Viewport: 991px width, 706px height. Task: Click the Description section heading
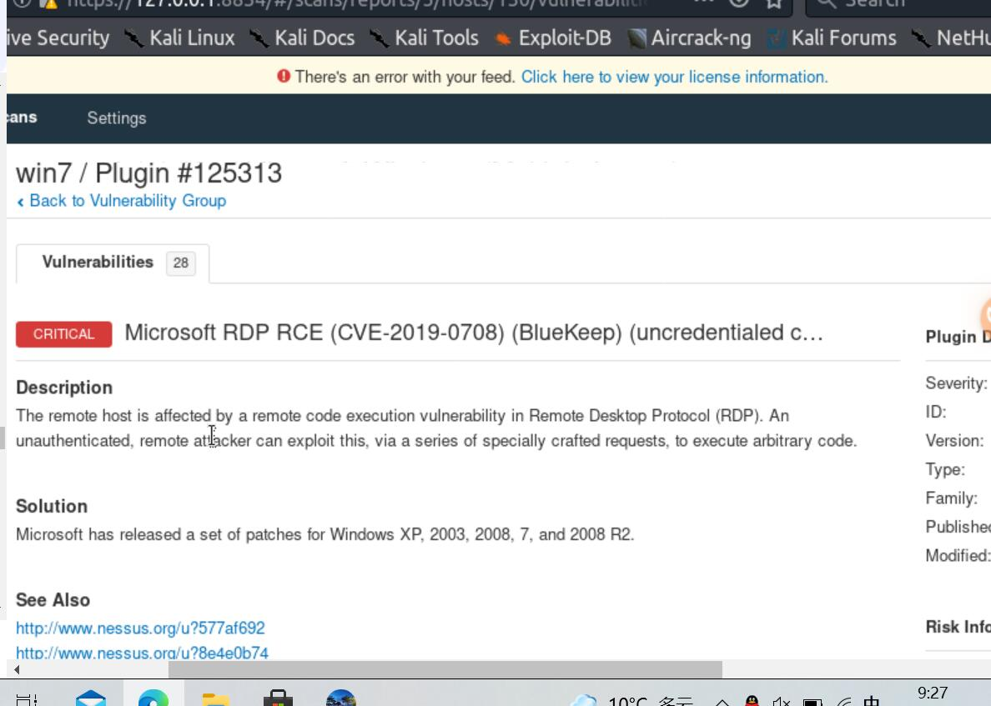click(64, 388)
